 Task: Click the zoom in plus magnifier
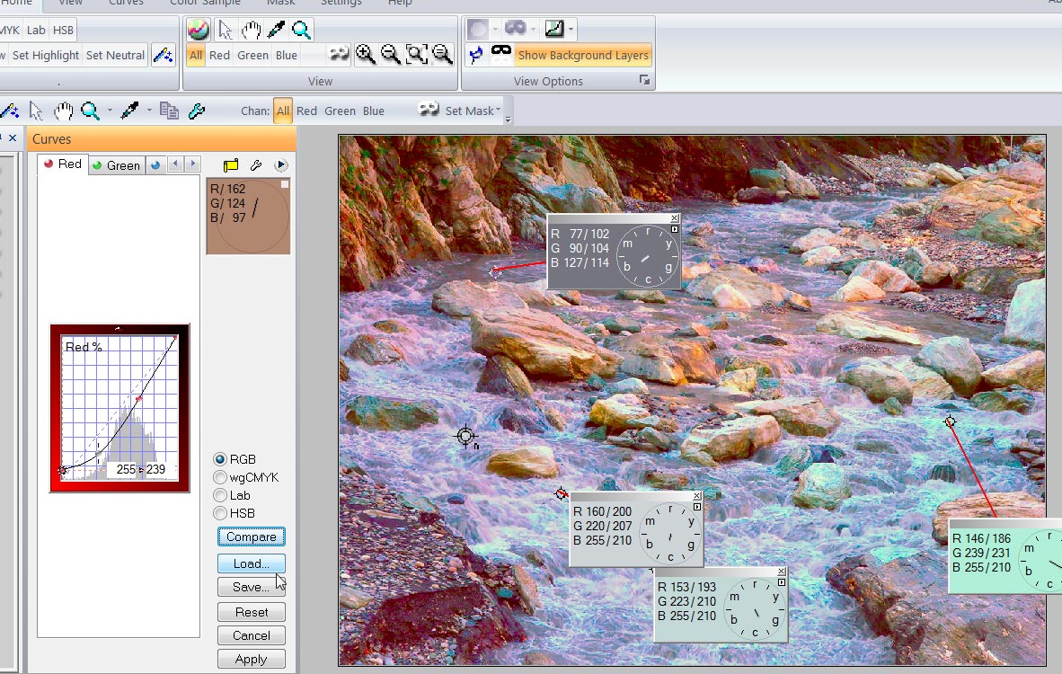(365, 54)
